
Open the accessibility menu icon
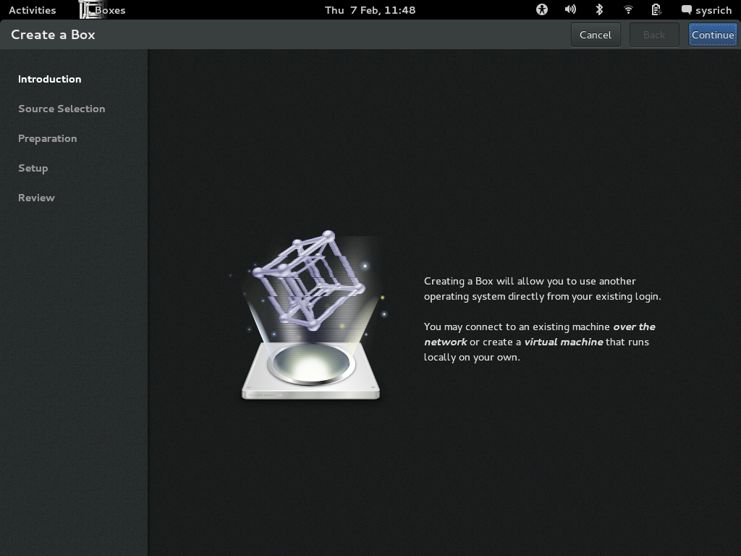541,9
